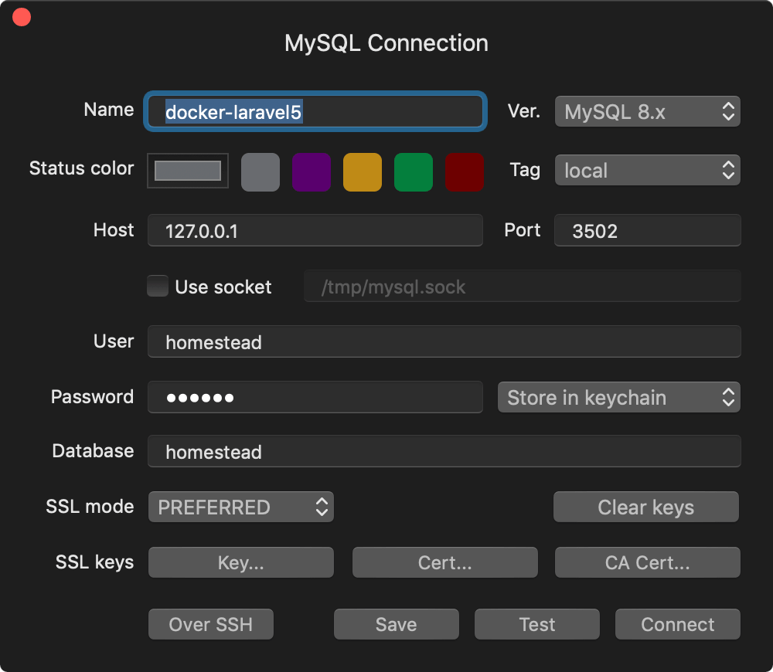Click the Clear keys button
Viewport: 773px width, 672px height.
[646, 507]
